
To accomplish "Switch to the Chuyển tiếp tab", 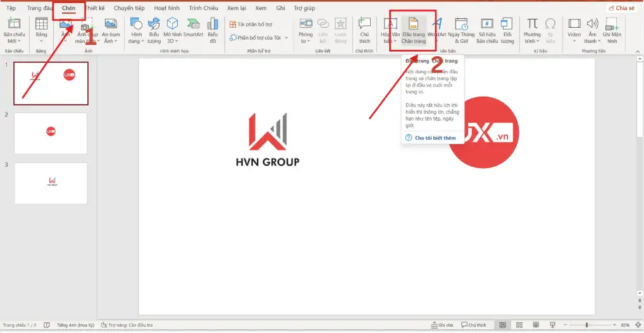I will pyautogui.click(x=129, y=8).
